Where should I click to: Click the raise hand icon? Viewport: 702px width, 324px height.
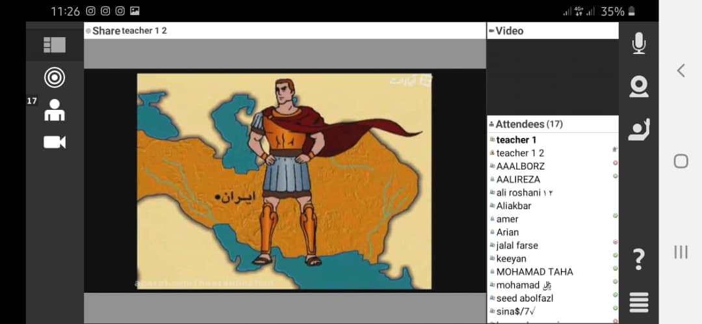pos(639,130)
